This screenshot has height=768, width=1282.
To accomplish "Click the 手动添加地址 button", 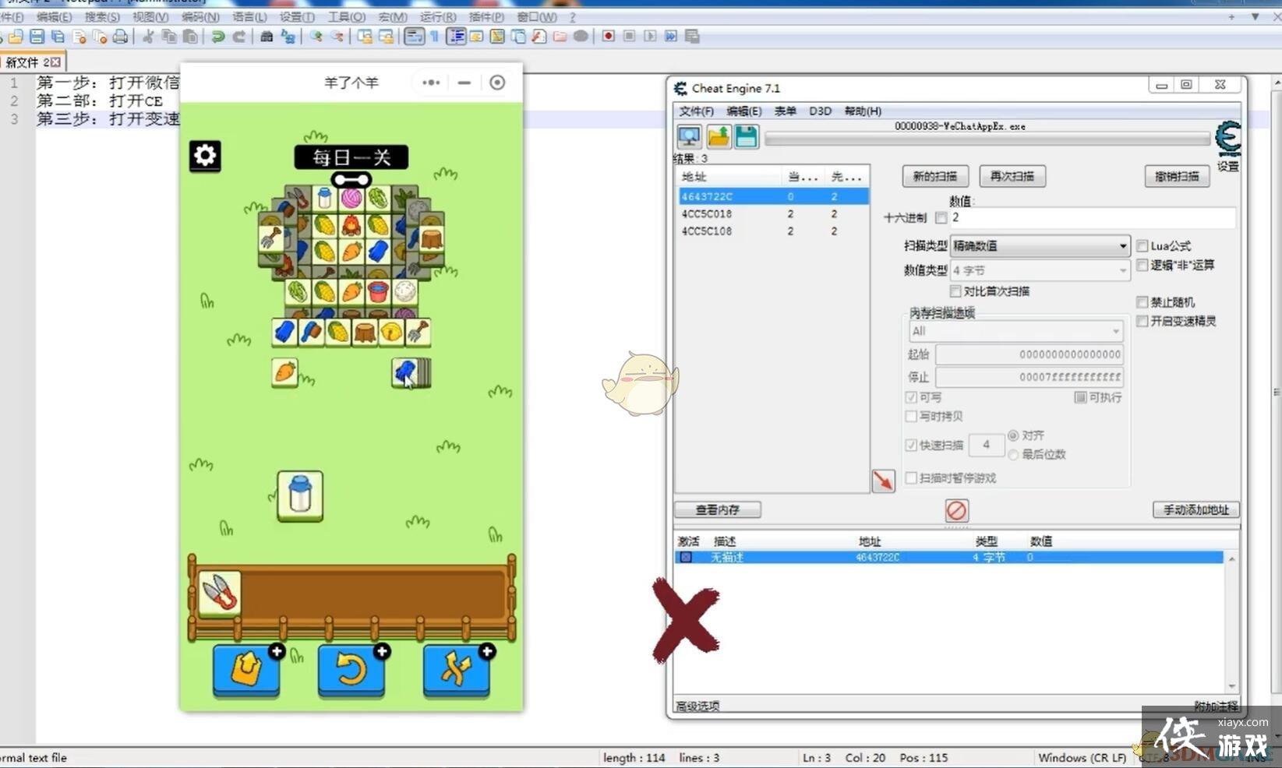I will (x=1195, y=510).
